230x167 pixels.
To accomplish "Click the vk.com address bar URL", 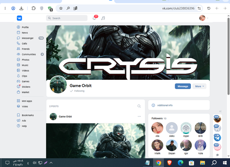I will pyautogui.click(x=178, y=8).
